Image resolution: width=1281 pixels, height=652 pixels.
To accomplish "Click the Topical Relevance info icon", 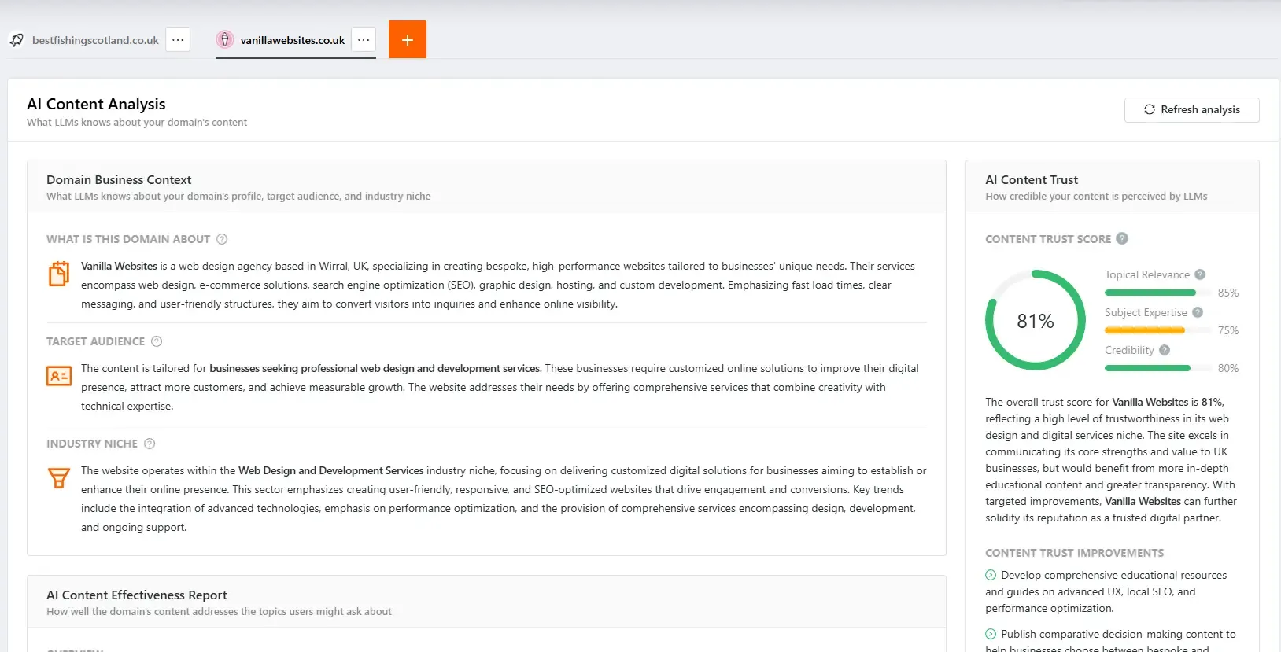I will pos(1200,274).
